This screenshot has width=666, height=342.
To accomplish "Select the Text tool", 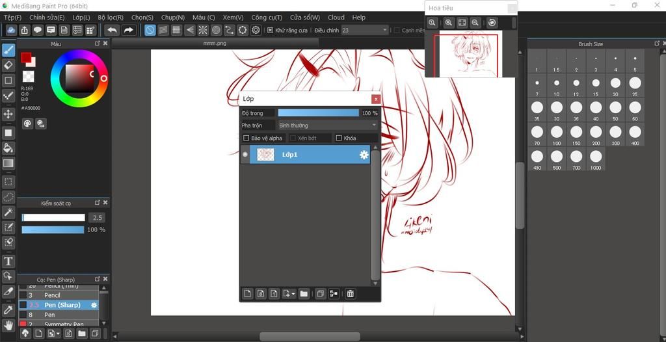I will click(8, 261).
